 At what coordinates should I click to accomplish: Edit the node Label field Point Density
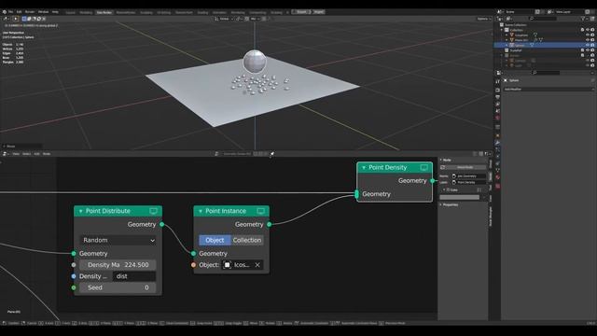468,183
